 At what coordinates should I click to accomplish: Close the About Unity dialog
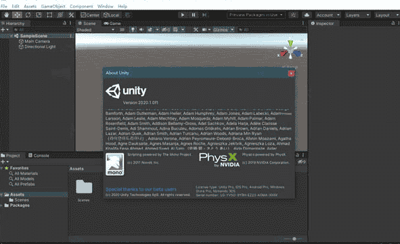coord(291,74)
